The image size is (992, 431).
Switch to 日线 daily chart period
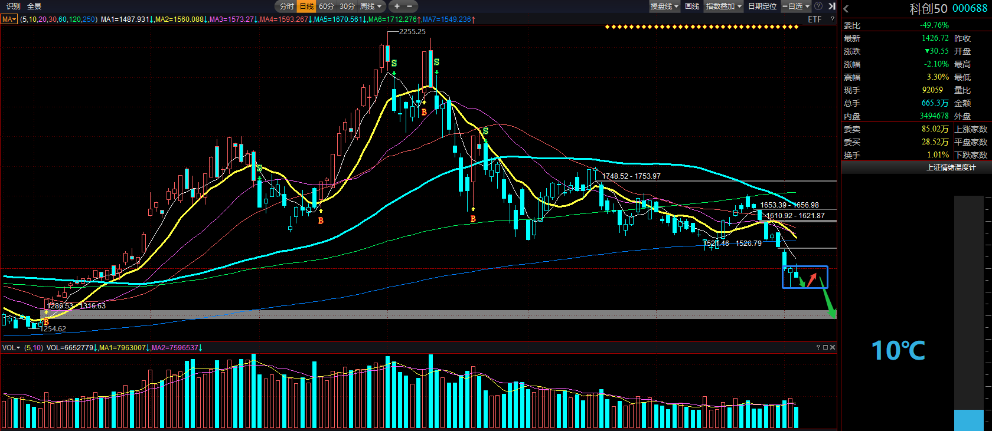[x=306, y=6]
